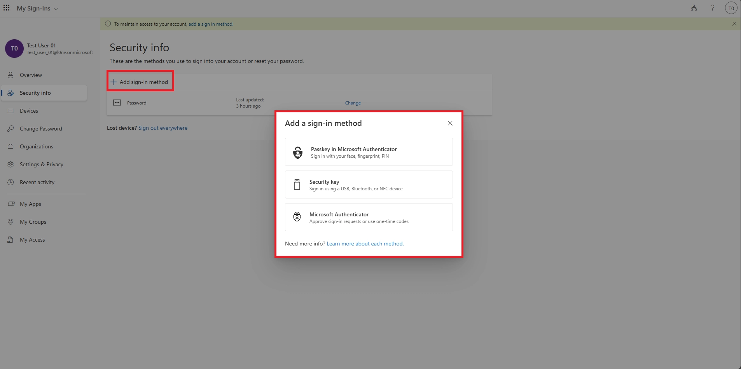Screen dimensions: 741x369
Task: Click the 'add a sign in method' banner link
Action: pos(210,24)
